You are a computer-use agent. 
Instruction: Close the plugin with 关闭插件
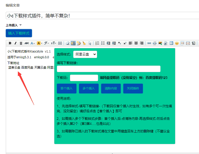(133, 88)
